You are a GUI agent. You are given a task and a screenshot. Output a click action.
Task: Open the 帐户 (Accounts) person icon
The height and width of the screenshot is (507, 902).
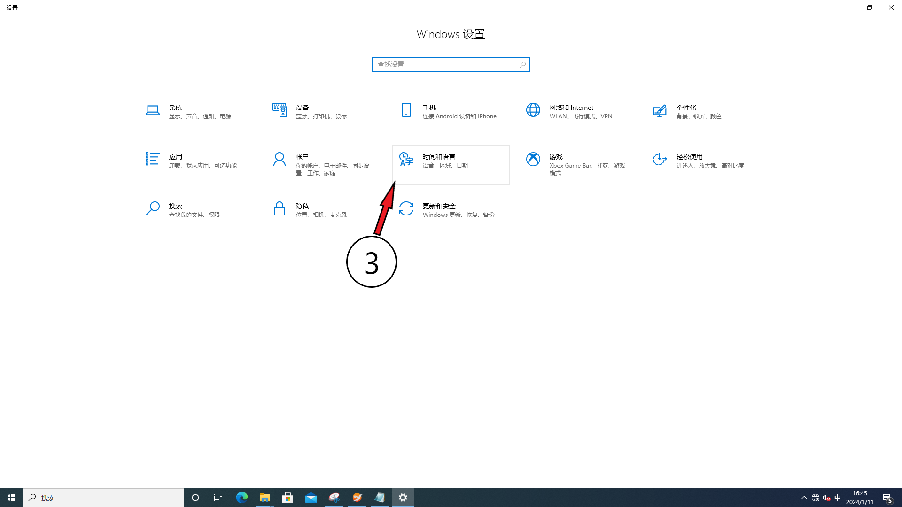coord(279,160)
